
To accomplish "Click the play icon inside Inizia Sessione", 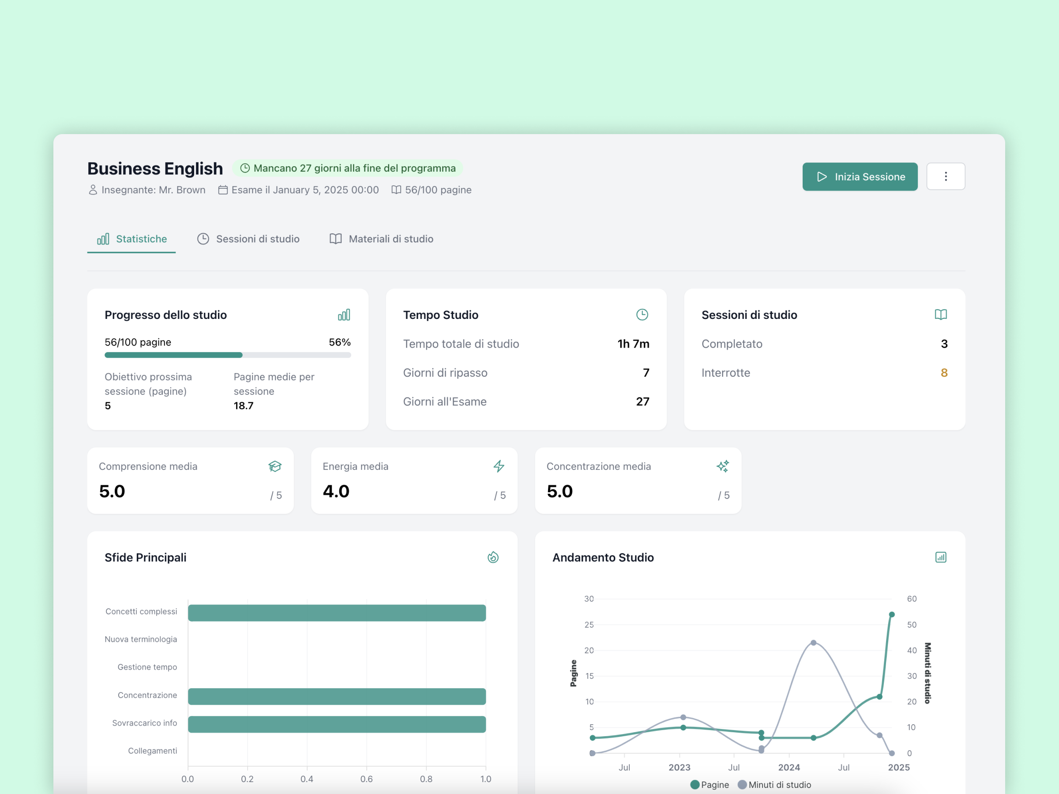I will pos(822,176).
